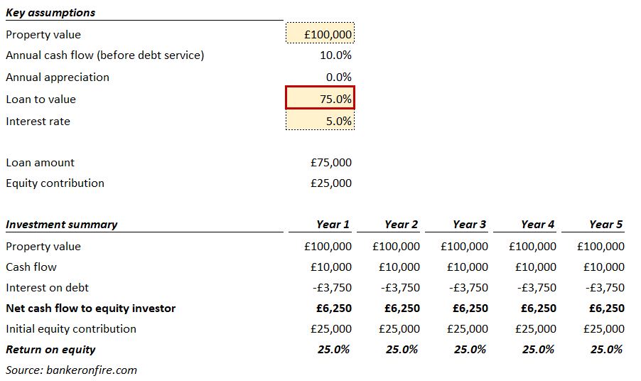Select the Net cash flow to equity investor label

[90, 308]
